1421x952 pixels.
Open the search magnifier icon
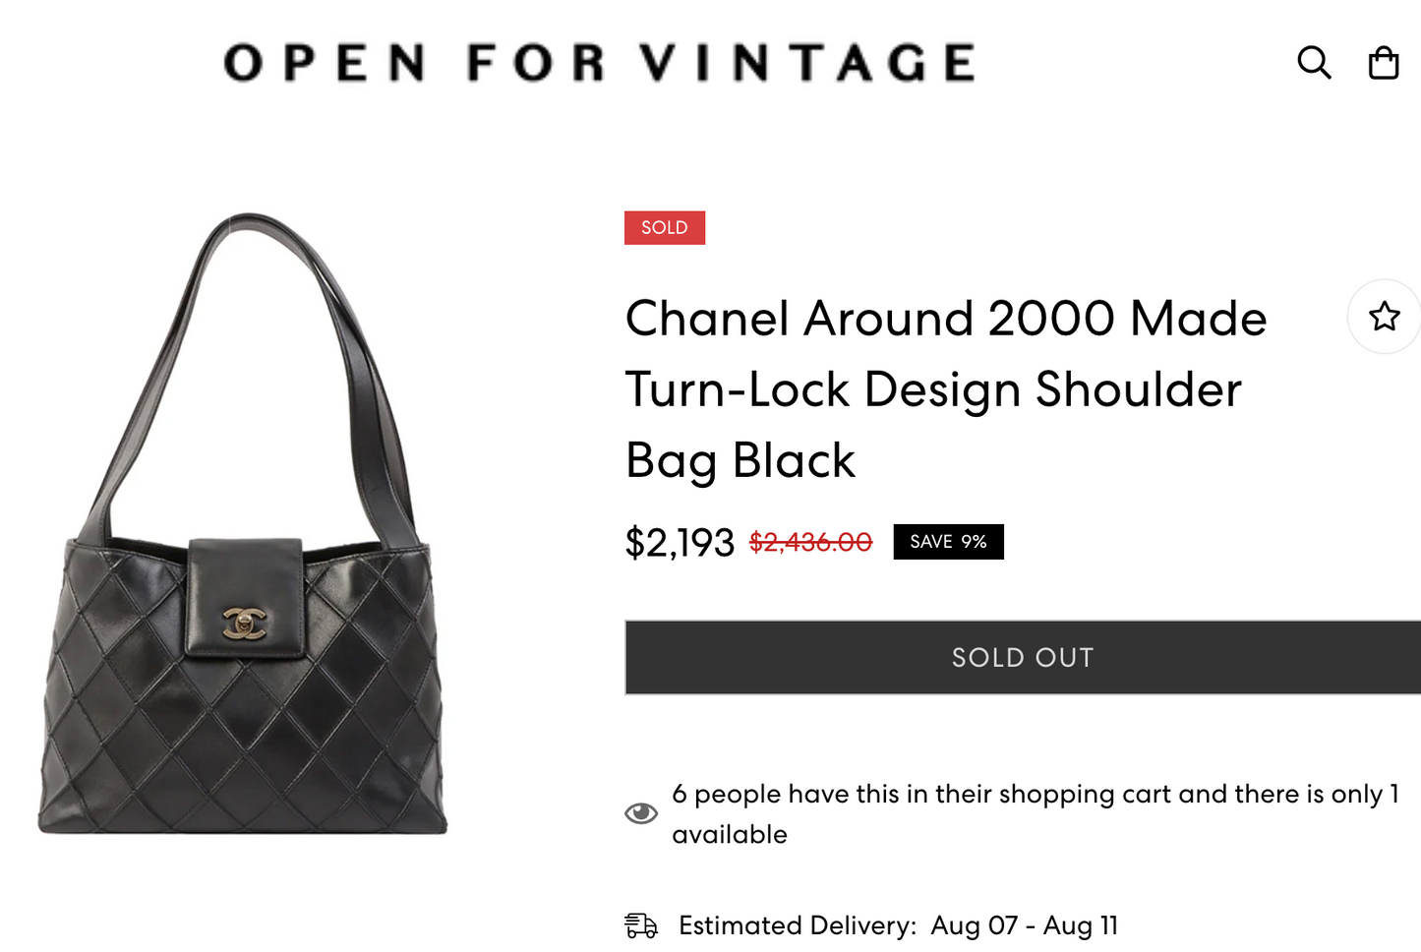pos(1314,63)
